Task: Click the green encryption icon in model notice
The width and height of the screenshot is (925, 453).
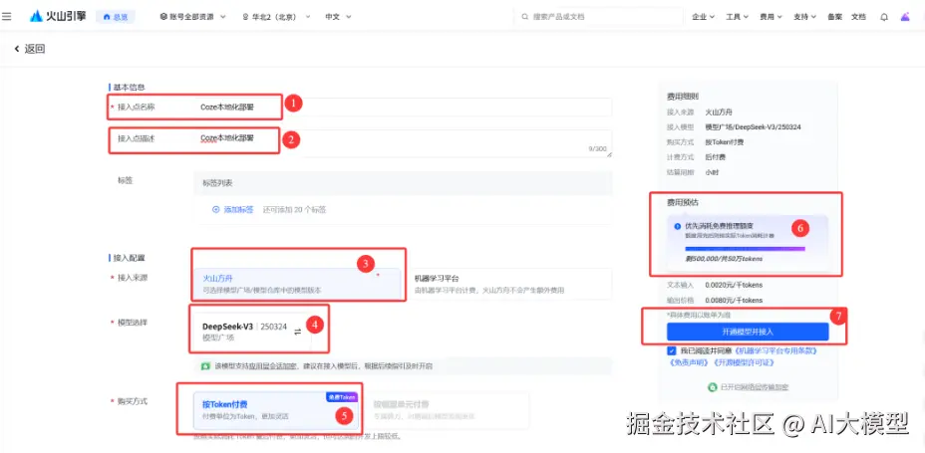Action: [x=205, y=365]
